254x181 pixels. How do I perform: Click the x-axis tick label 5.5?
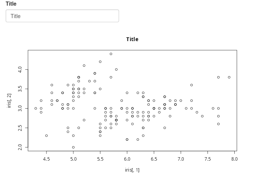[100, 159]
